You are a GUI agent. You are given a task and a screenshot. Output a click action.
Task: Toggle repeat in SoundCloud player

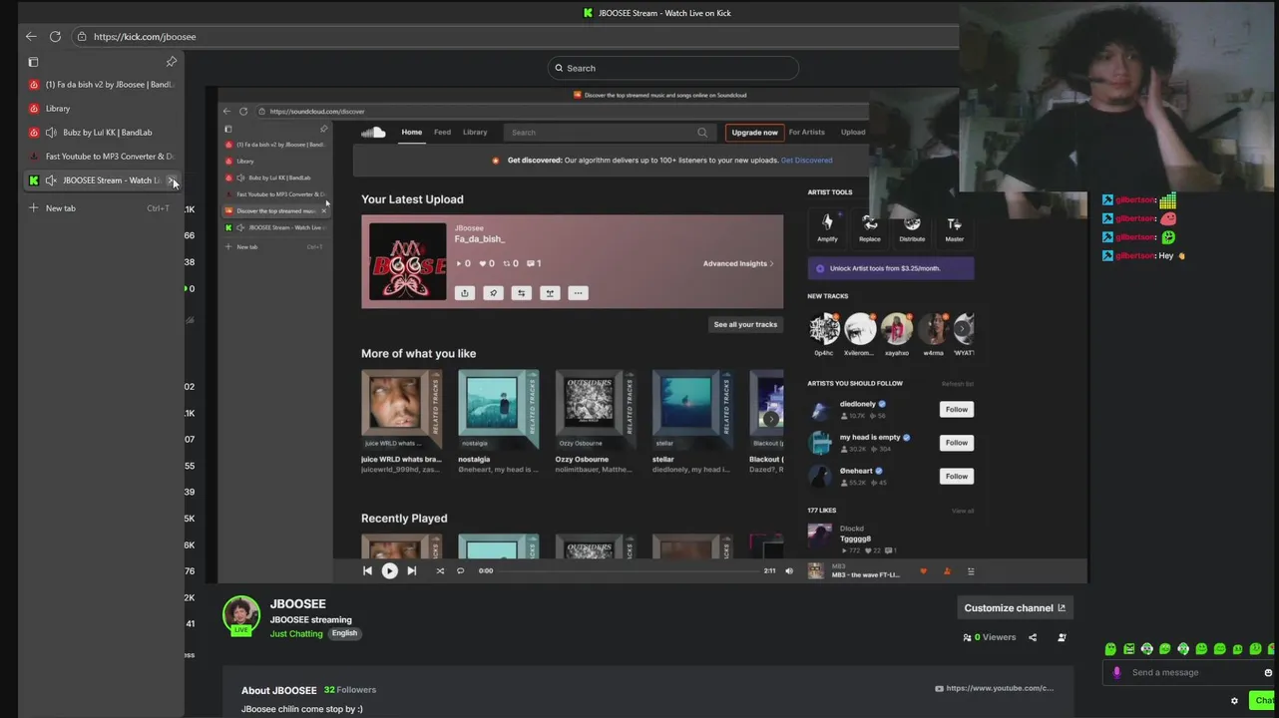460,571
